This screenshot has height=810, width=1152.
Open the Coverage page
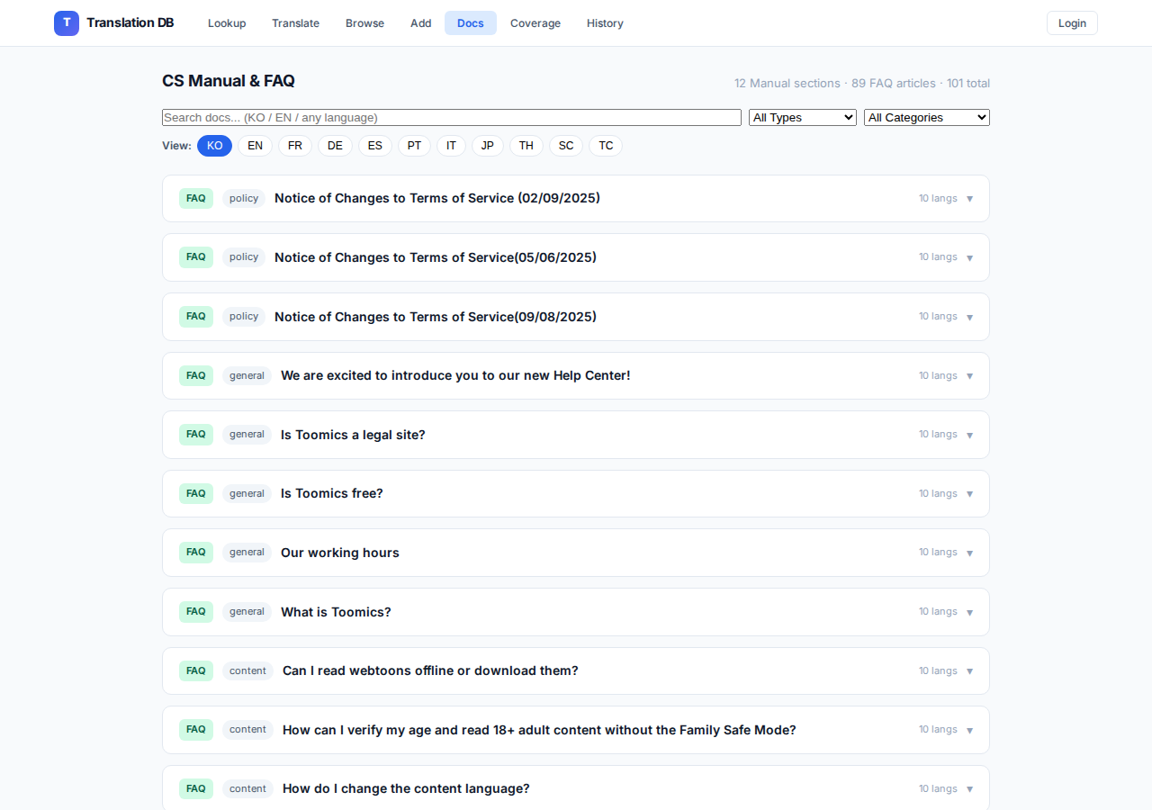pos(535,23)
